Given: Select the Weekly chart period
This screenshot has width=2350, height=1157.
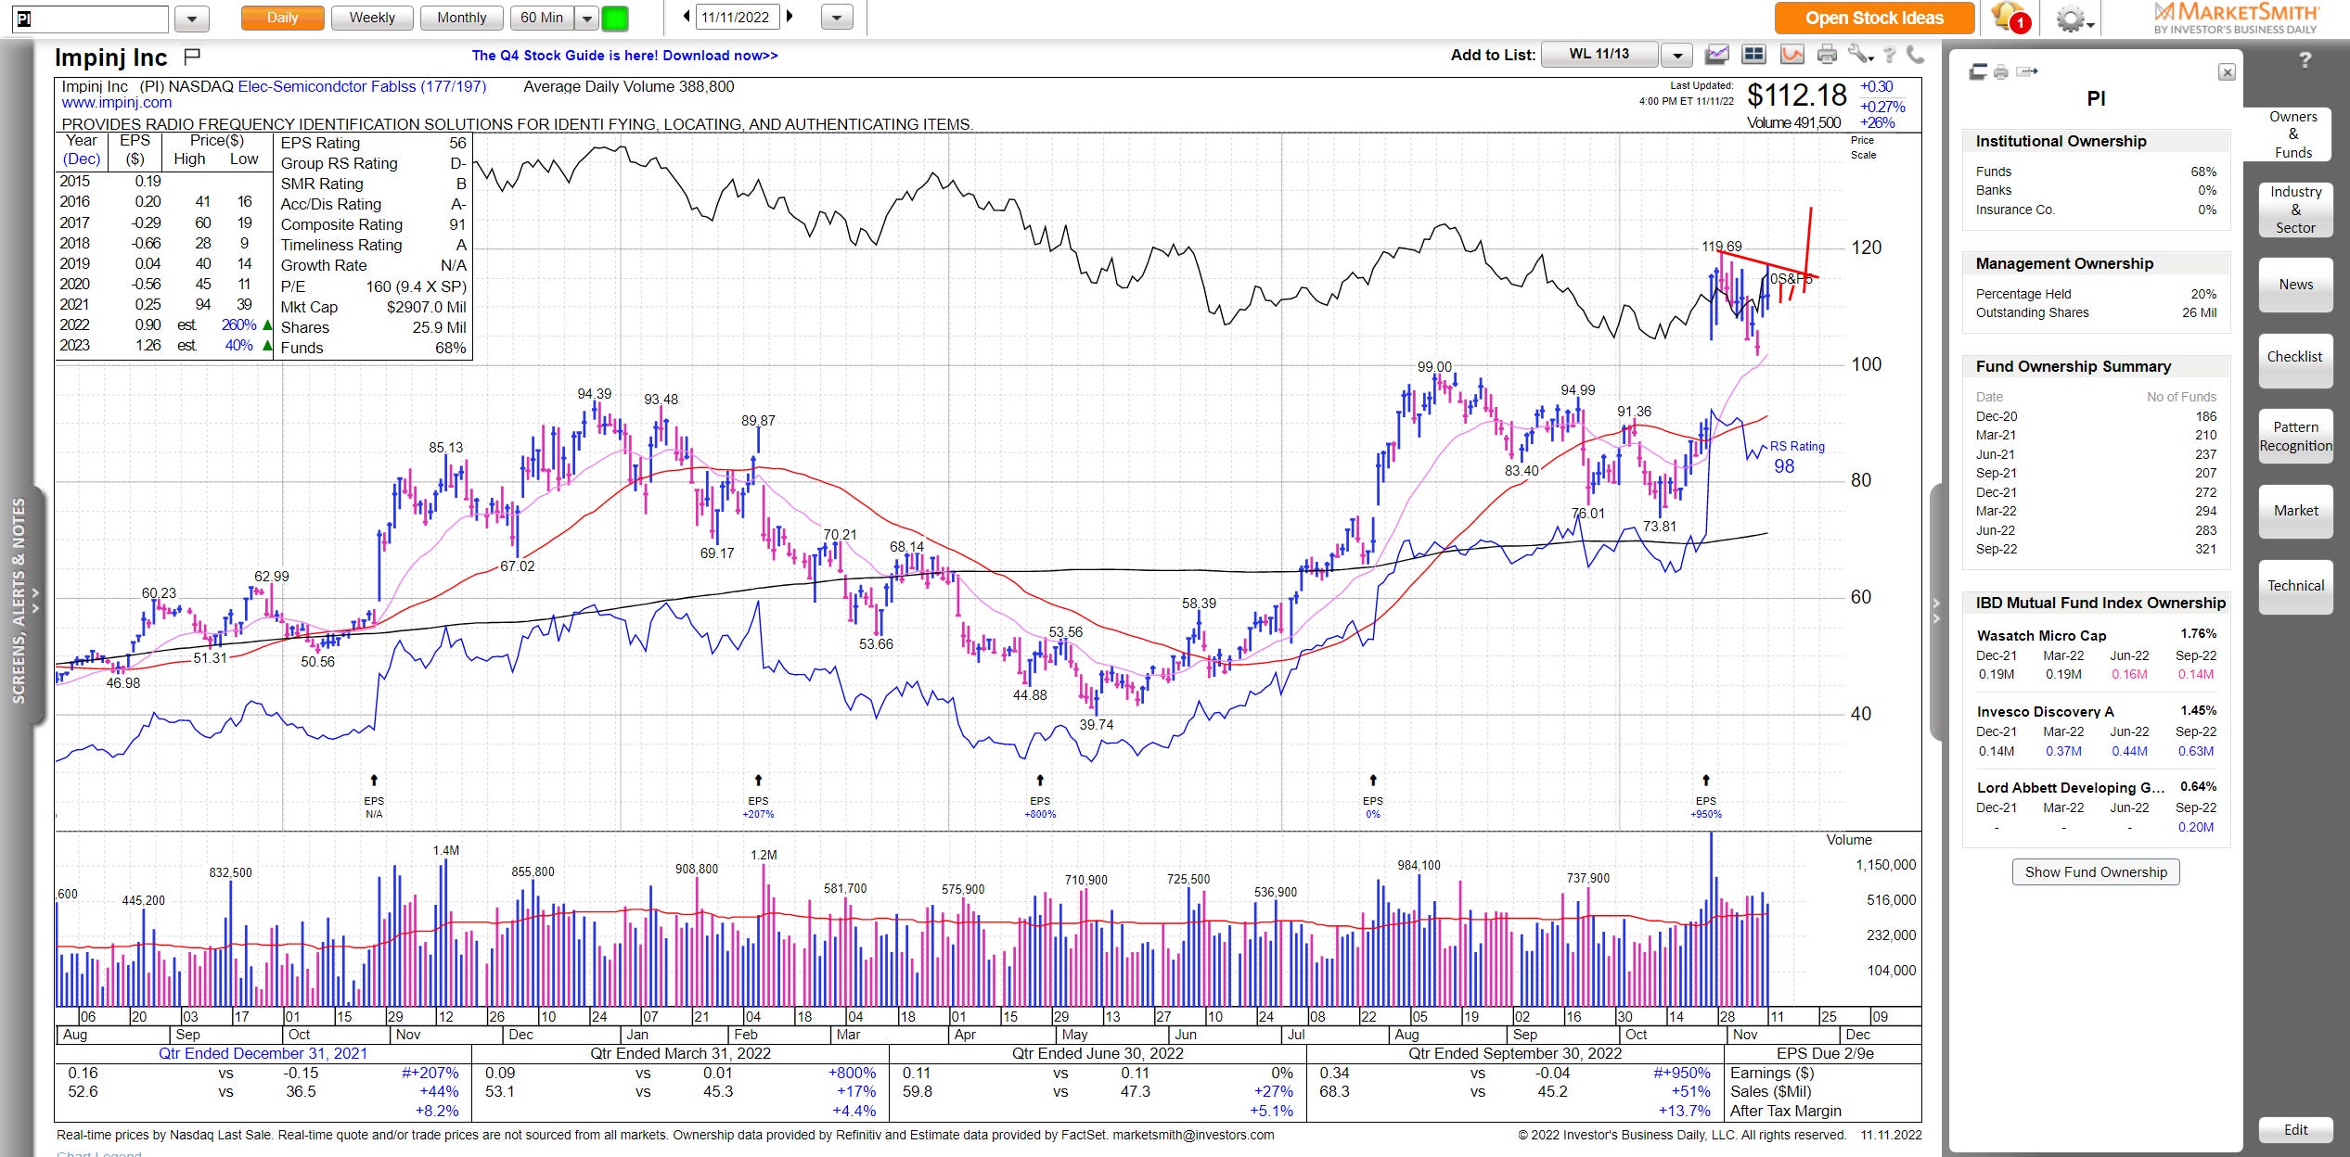Looking at the screenshot, I should [372, 18].
